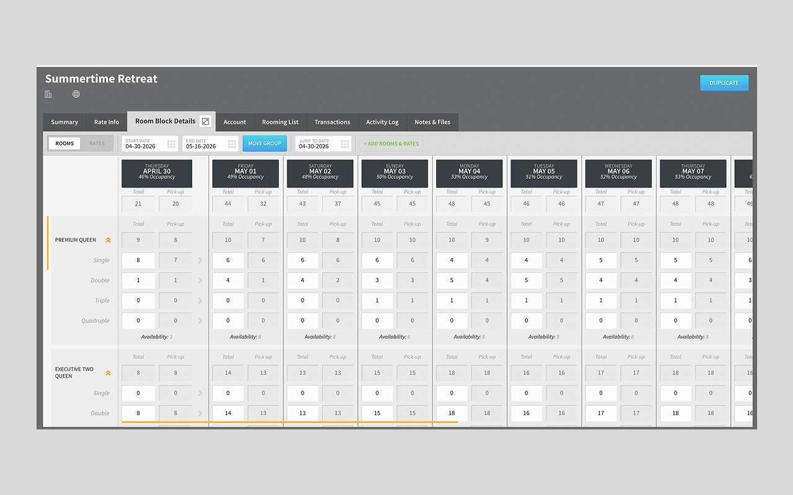
Task: Click the arrow beside Executive Two Queen Double
Action: click(200, 413)
